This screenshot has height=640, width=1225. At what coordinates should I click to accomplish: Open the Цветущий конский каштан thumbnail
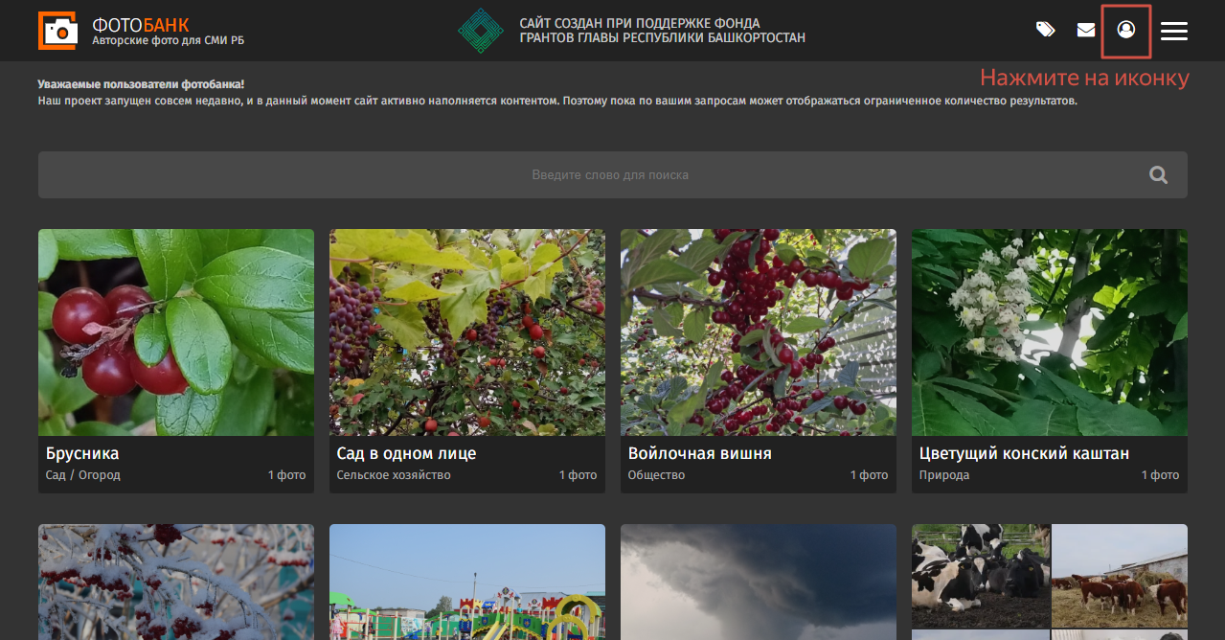click(x=1050, y=332)
